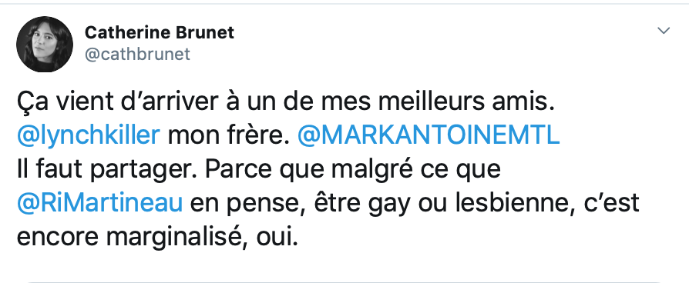689x283 pixels.
Task: Open the more-actions down arrow of the tweet
Action: [x=663, y=31]
